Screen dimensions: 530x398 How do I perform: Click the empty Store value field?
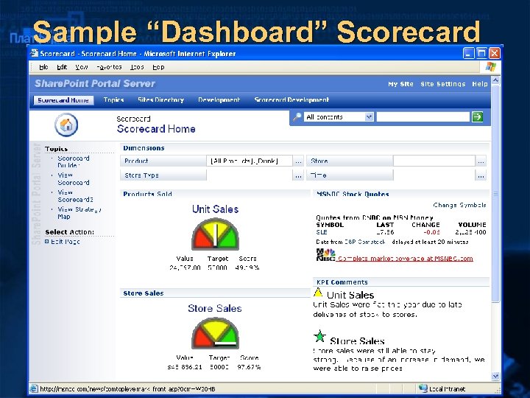434,161
